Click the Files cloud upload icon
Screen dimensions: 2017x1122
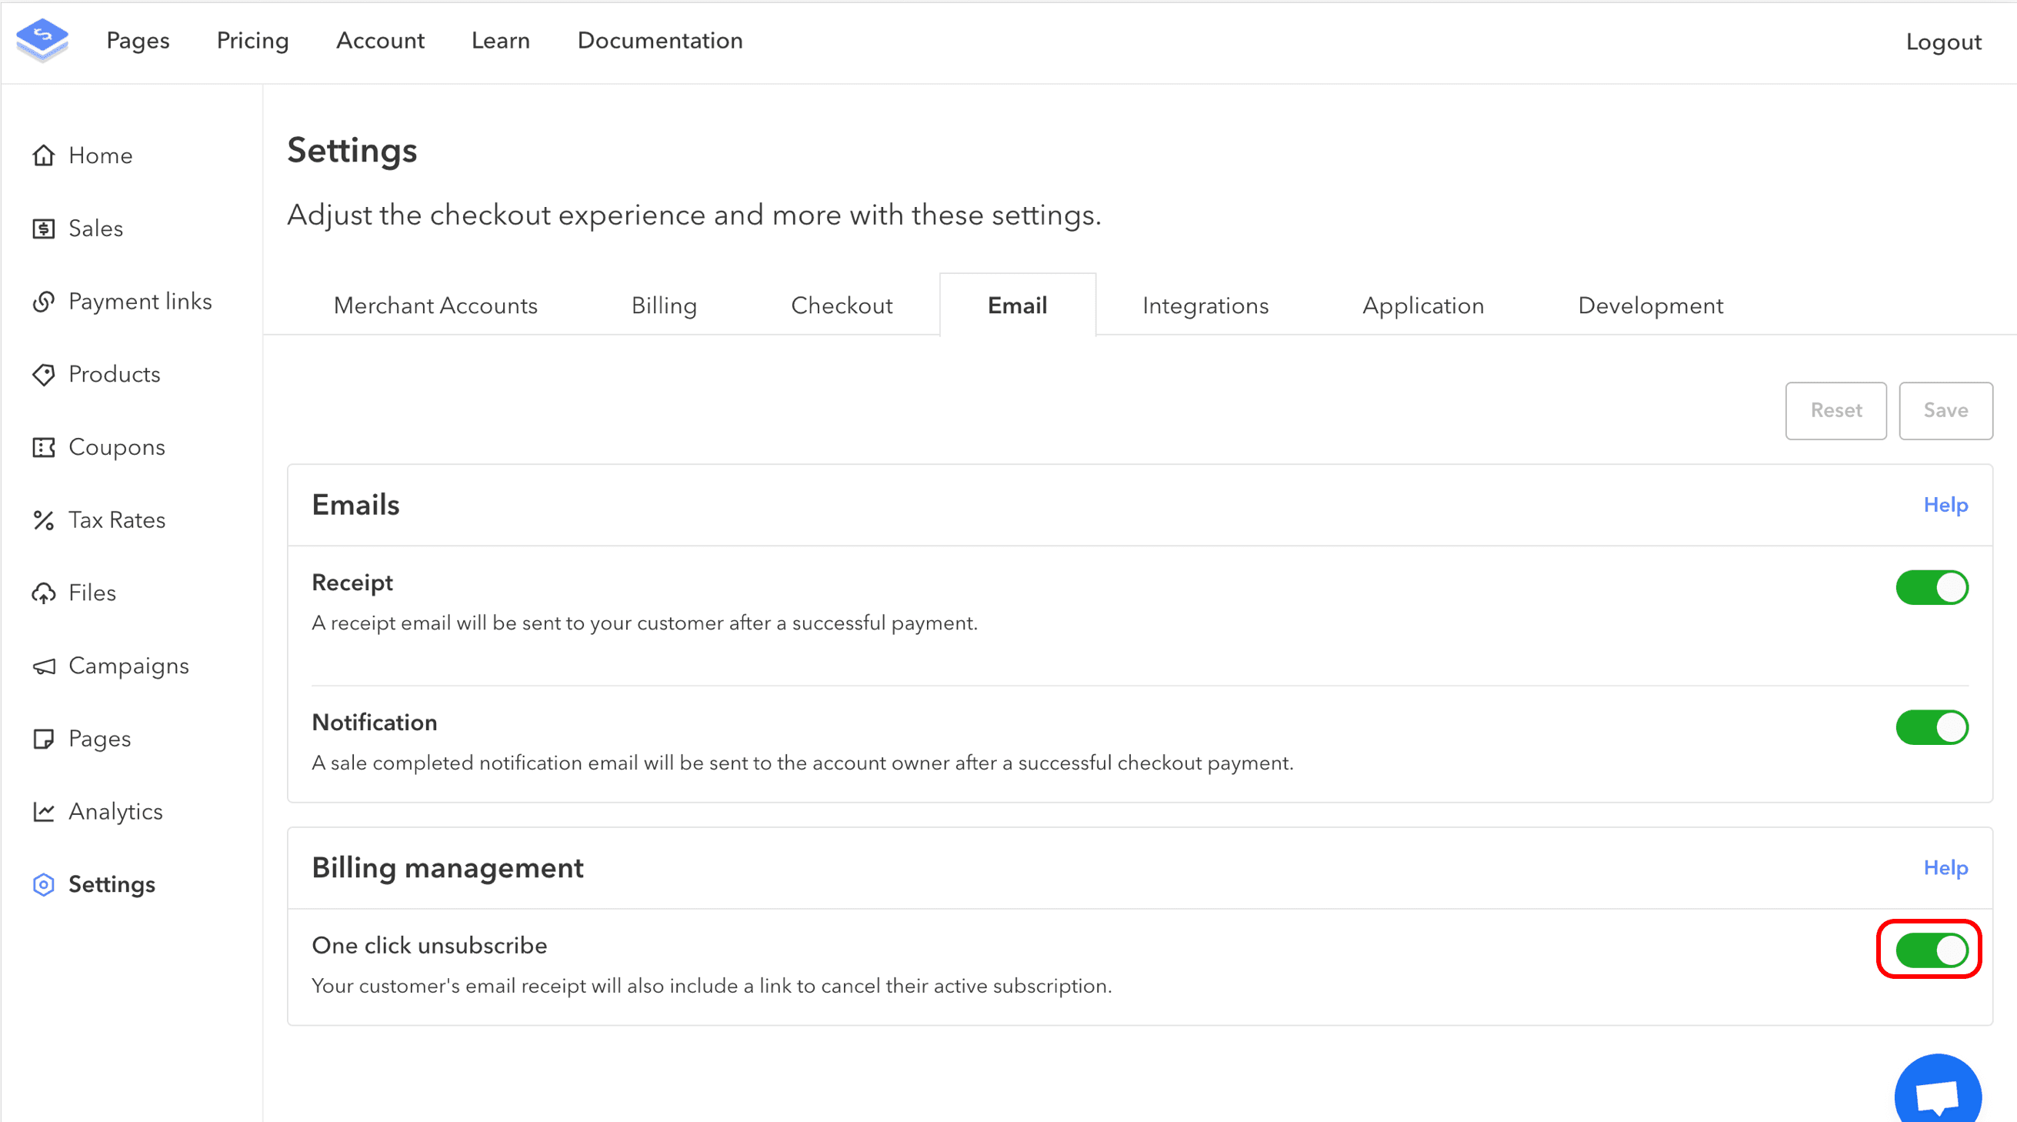click(x=44, y=593)
